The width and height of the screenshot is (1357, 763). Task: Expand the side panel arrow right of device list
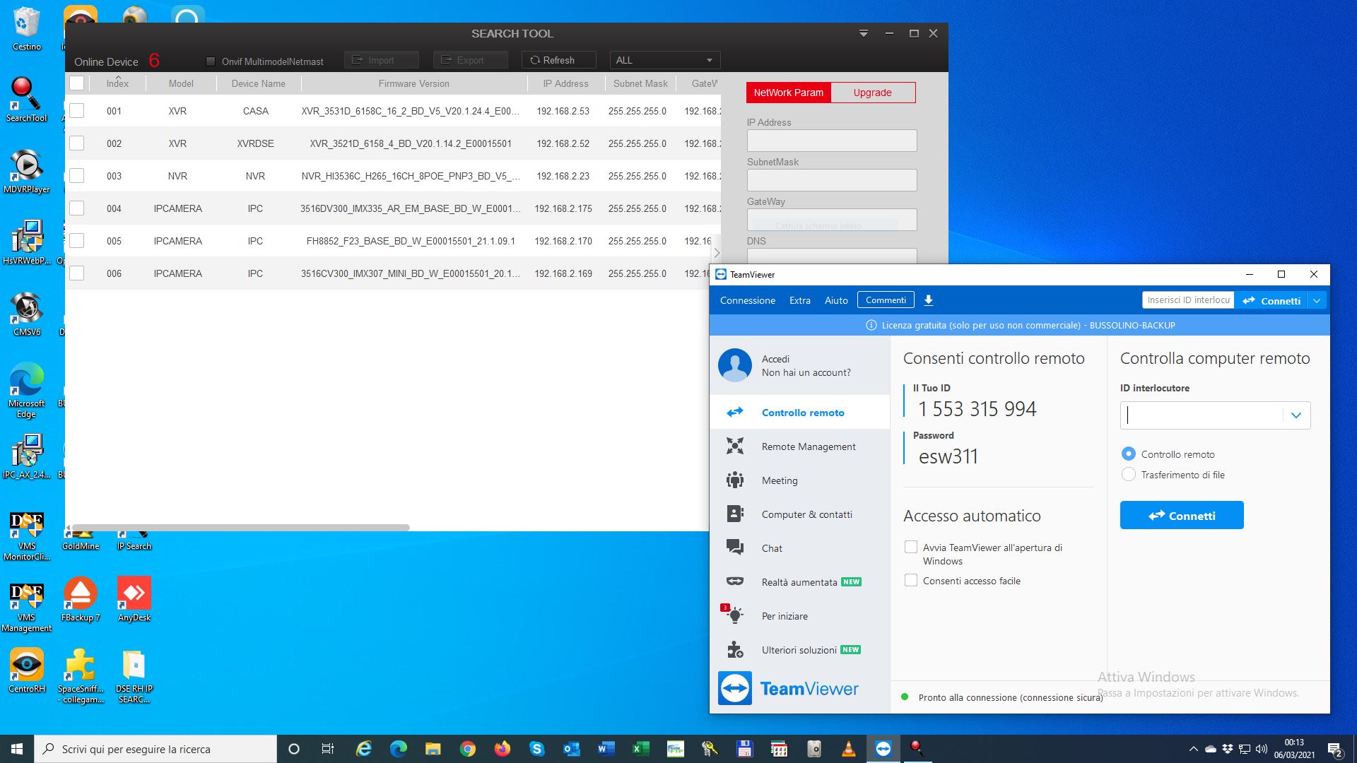(x=716, y=253)
